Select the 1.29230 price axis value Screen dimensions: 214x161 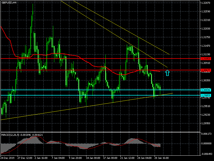click(x=206, y=115)
